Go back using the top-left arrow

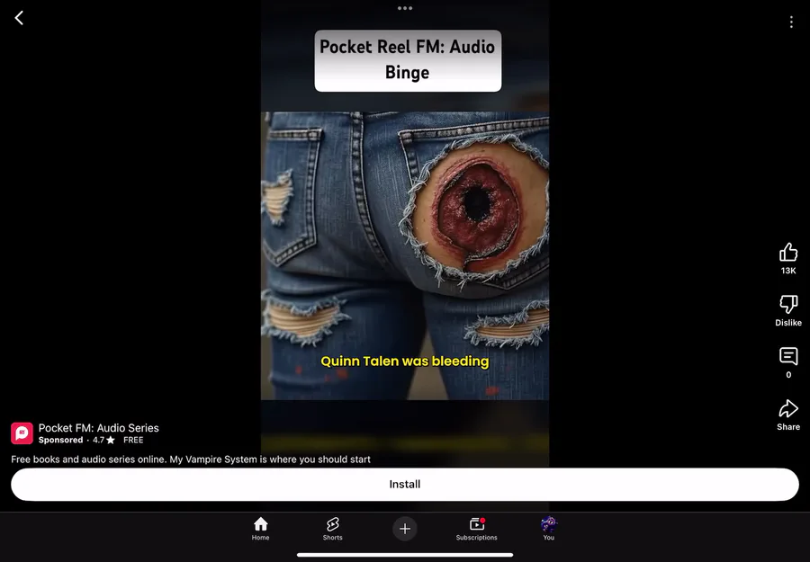pos(19,18)
